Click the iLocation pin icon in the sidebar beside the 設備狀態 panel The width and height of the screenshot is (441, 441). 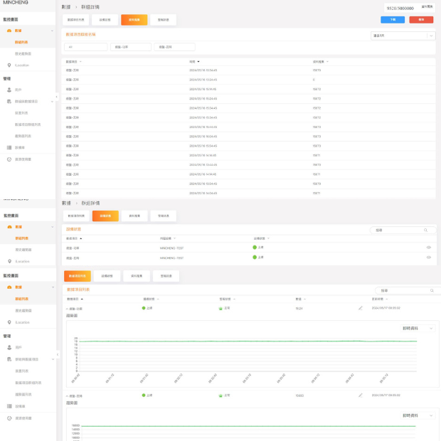pyautogui.click(x=9, y=261)
